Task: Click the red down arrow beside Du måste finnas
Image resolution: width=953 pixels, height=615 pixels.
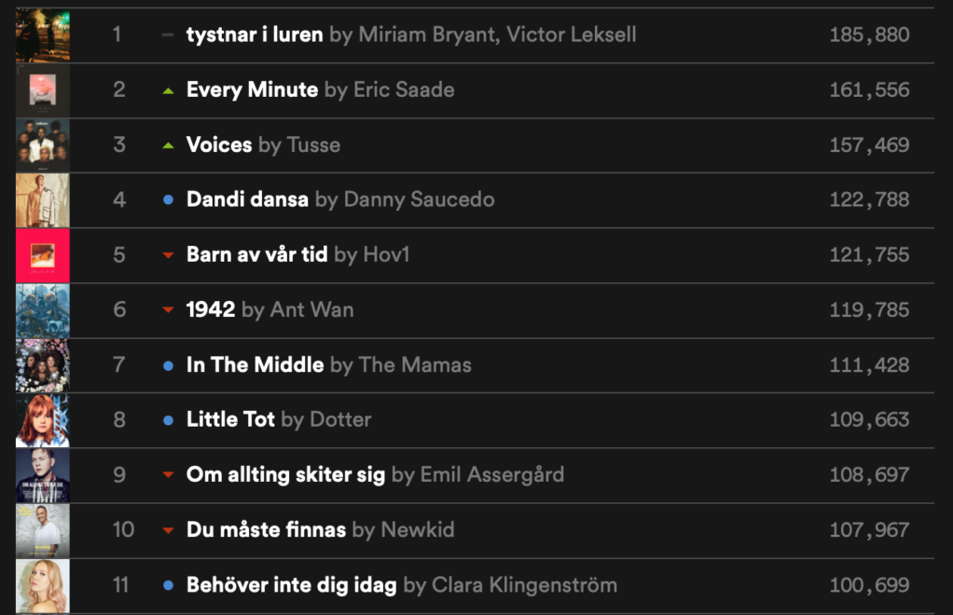Action: click(x=168, y=530)
